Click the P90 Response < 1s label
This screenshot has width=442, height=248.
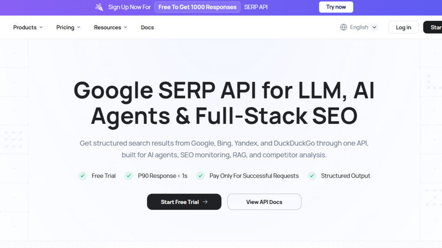(163, 176)
